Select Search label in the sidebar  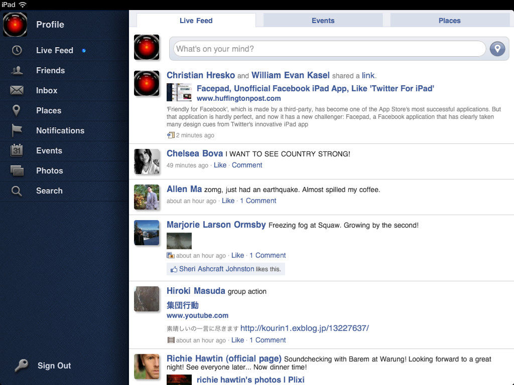coord(49,190)
